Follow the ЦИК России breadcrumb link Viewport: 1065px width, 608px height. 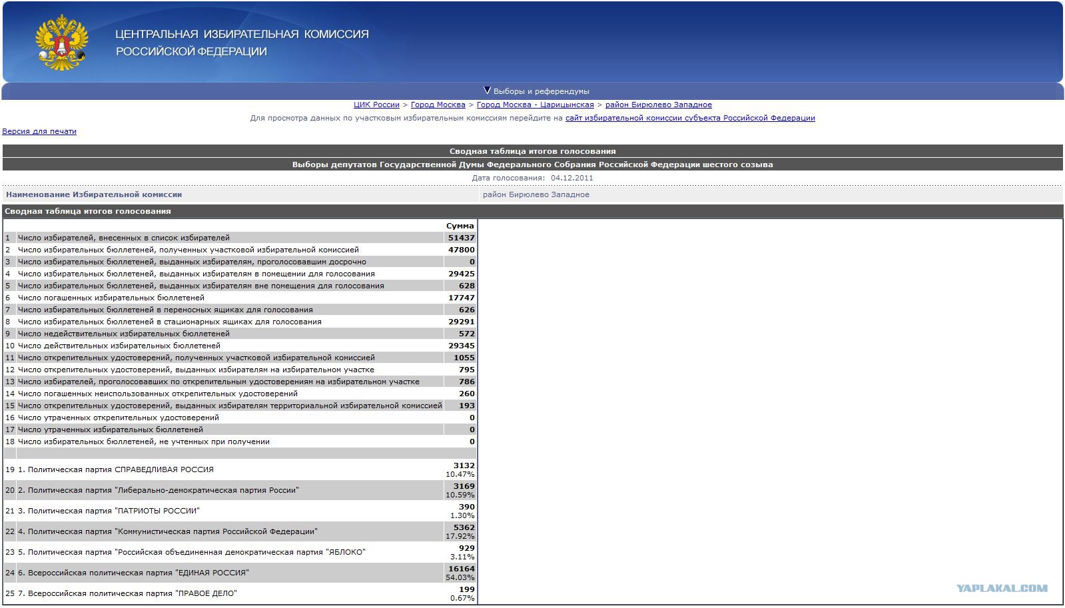pos(376,105)
